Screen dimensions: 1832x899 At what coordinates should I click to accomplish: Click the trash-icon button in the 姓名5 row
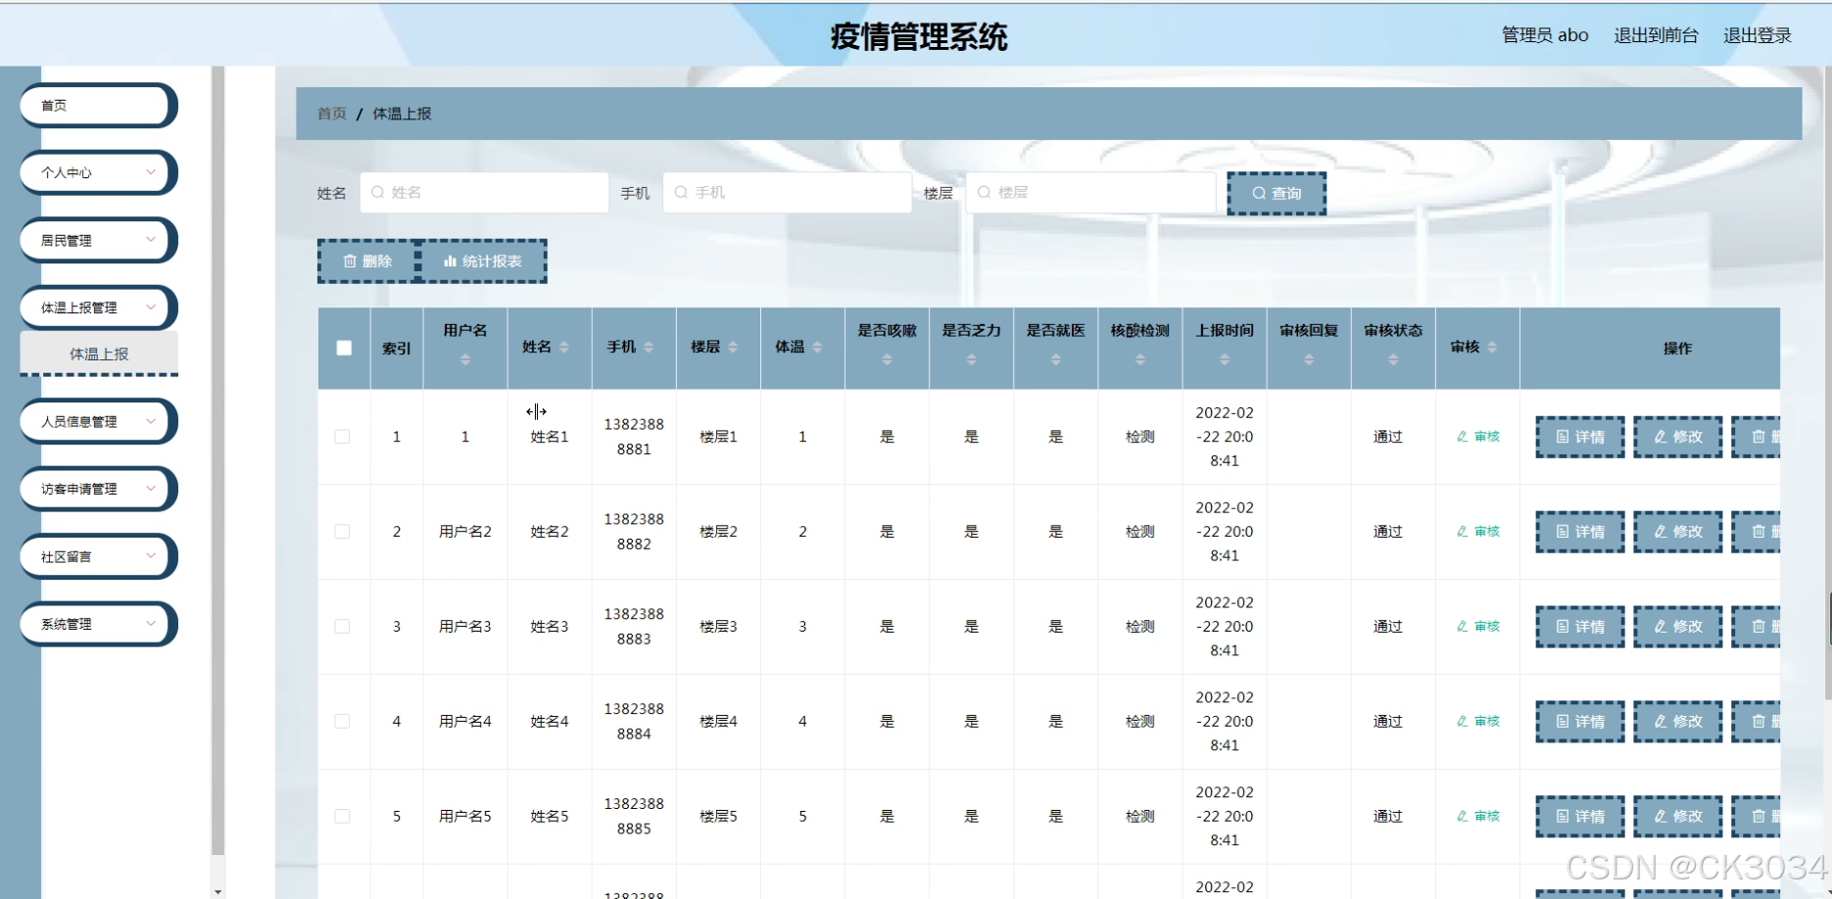coord(1756,817)
